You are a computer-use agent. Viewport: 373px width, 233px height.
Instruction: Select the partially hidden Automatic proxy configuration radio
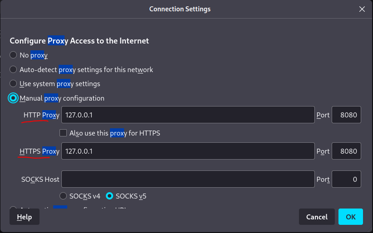click(x=13, y=208)
